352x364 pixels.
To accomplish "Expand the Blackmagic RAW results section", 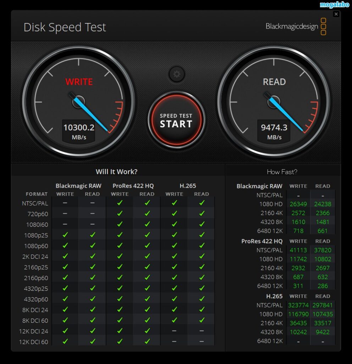I will pos(259,186).
